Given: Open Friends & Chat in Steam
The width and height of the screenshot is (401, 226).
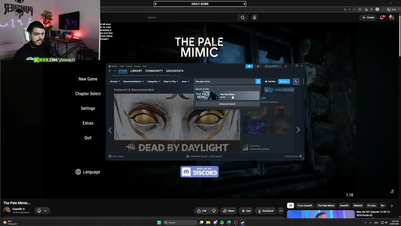Looking at the screenshot, I should click(294, 156).
